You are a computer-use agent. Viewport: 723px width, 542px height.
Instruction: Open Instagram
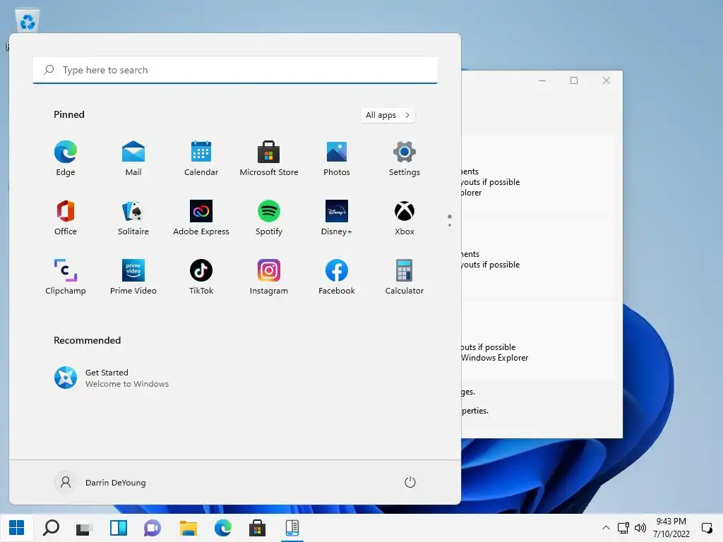point(269,277)
